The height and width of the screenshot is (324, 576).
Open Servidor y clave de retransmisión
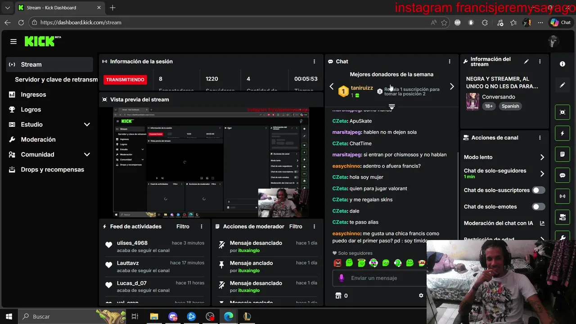tap(56, 80)
